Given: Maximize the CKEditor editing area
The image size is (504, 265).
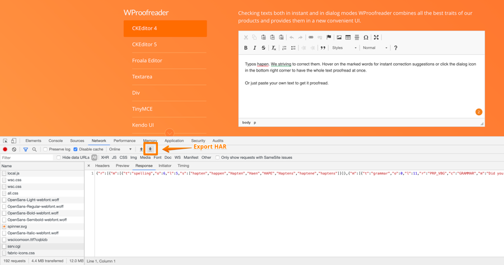Looking at the screenshot, I should click(376, 37).
